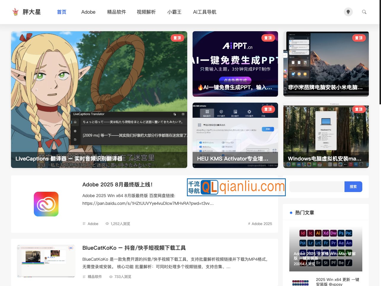Viewport: 381px width, 286px height.
Task: Select the home icon in LiveCaptions sidebar
Action: pyautogui.click(x=75, y=122)
